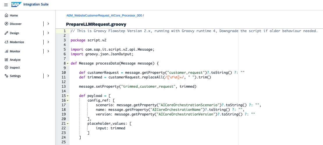Viewport: 323px width, 145px height.
Task: Click the Design pencil icon
Action: coord(6,33)
